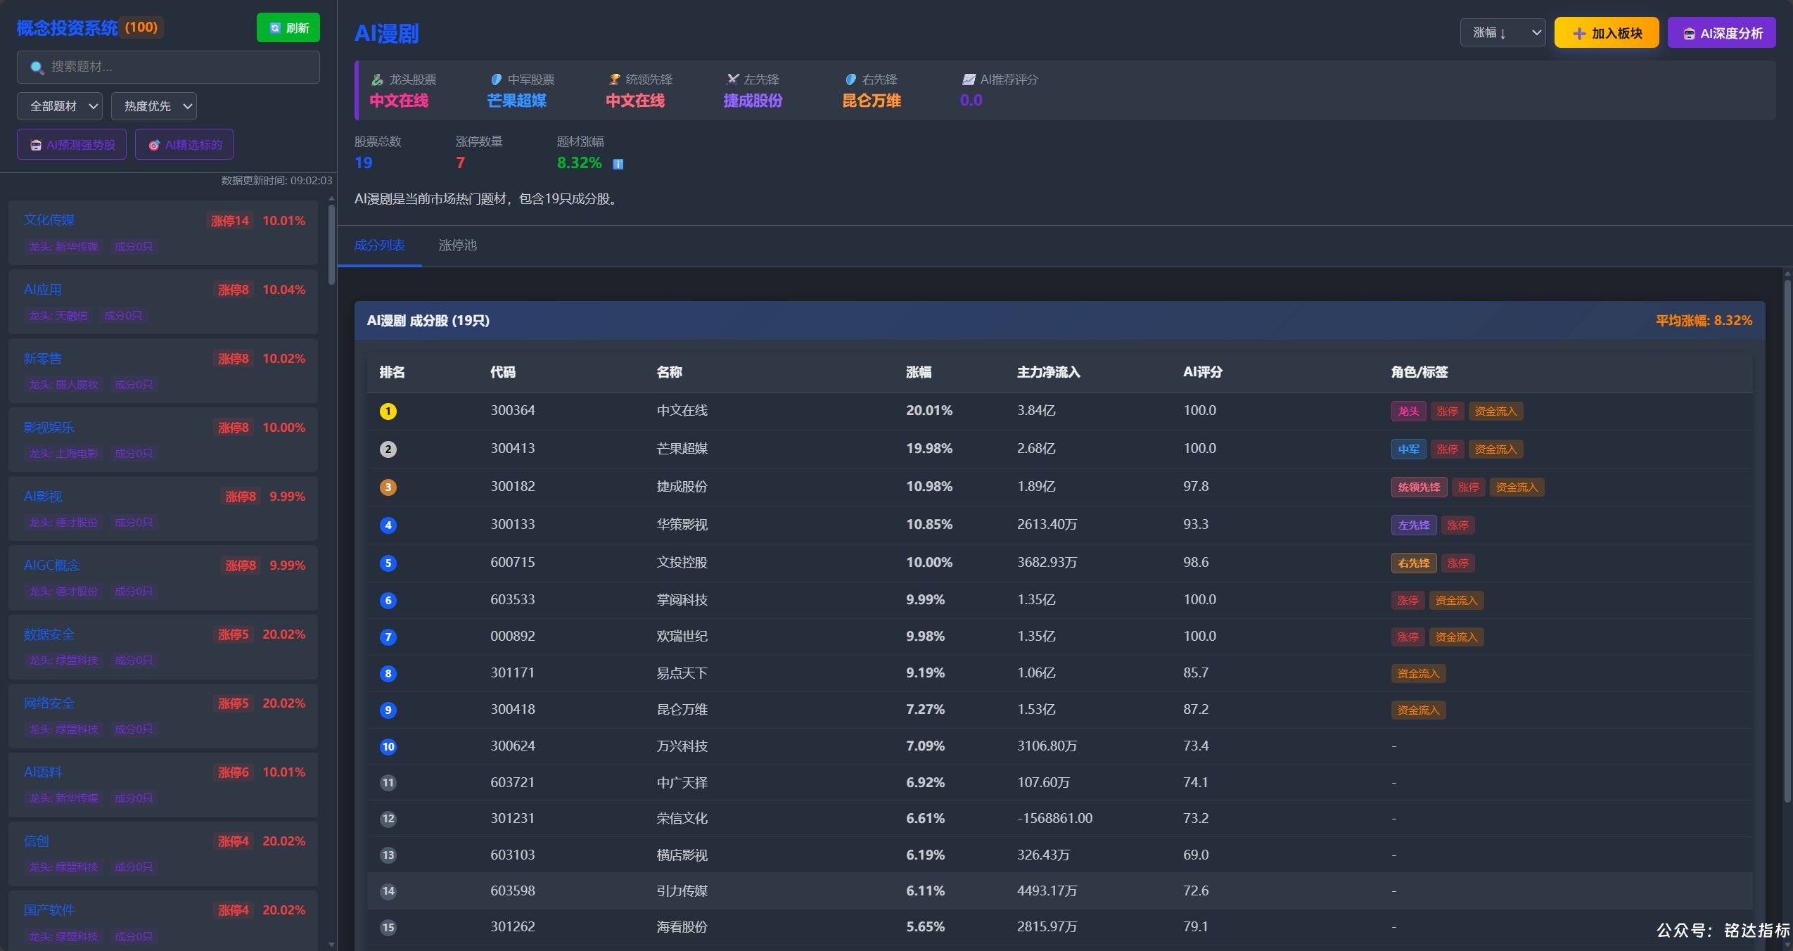Click the rank 10 badge for 万兴科技
1793x951 pixels.
click(x=388, y=747)
